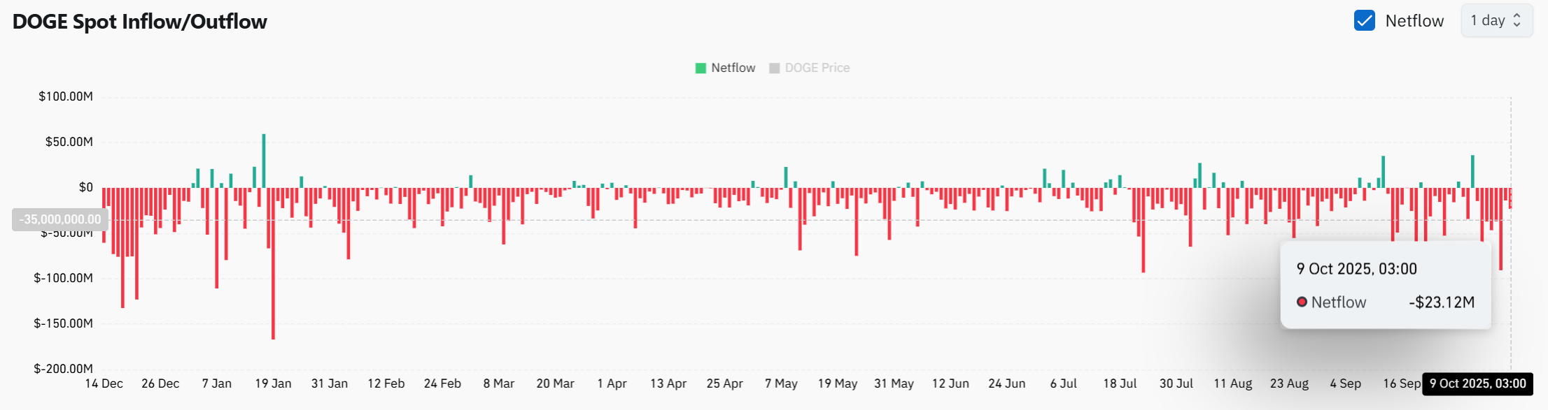Click the gray DOGE Price legend swatch
The height and width of the screenshot is (410, 1548).
pyautogui.click(x=774, y=68)
